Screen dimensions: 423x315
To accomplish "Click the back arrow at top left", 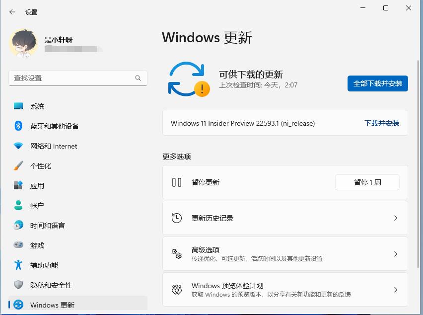I will point(11,11).
